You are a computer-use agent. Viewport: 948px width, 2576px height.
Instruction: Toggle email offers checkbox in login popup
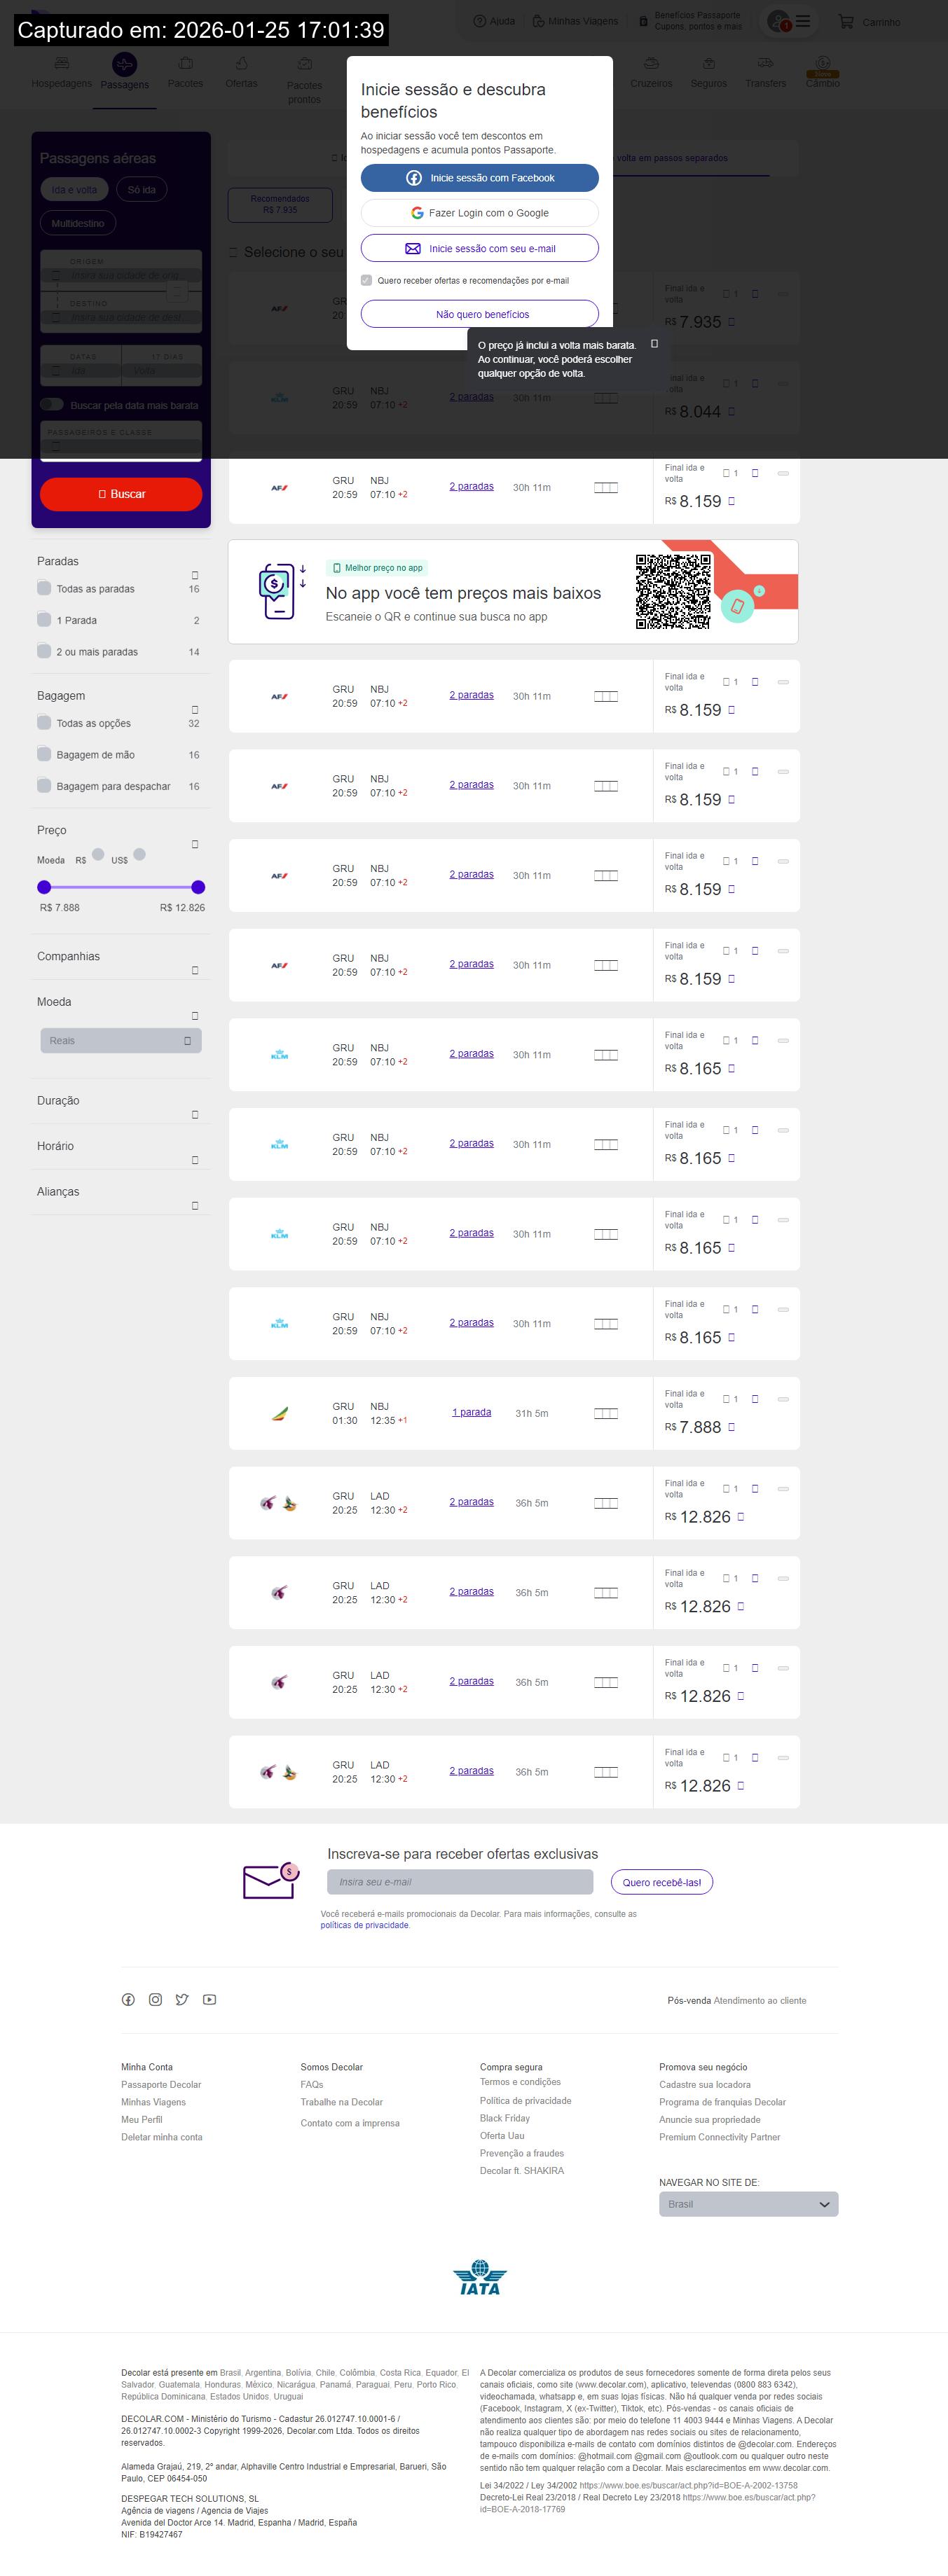pos(367,281)
